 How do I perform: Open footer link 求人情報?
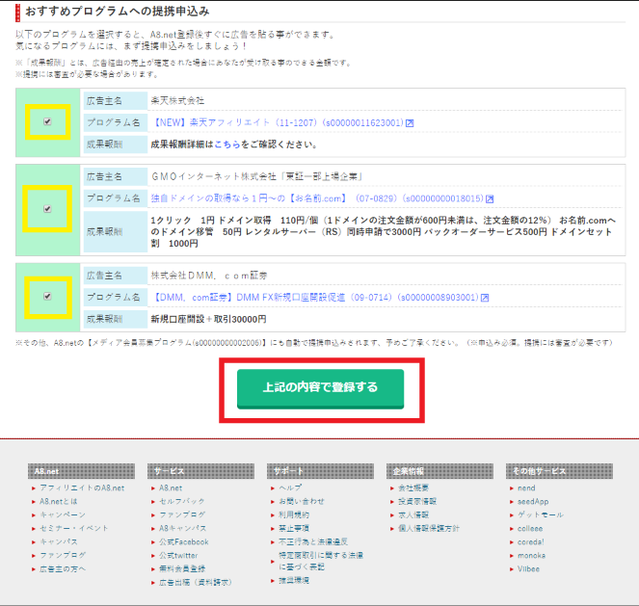(x=413, y=514)
